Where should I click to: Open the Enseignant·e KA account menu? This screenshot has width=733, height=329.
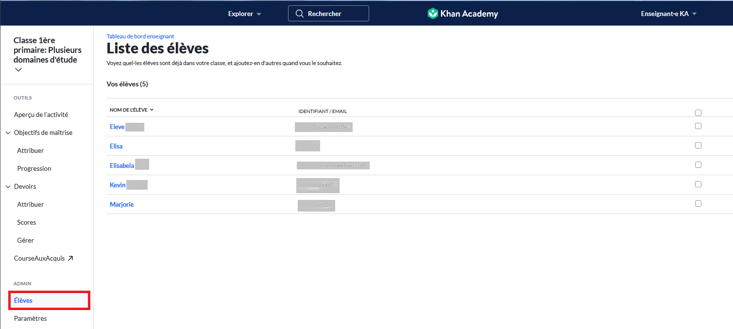click(668, 14)
